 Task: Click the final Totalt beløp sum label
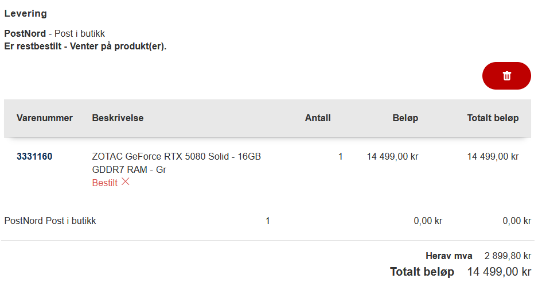coord(422,272)
